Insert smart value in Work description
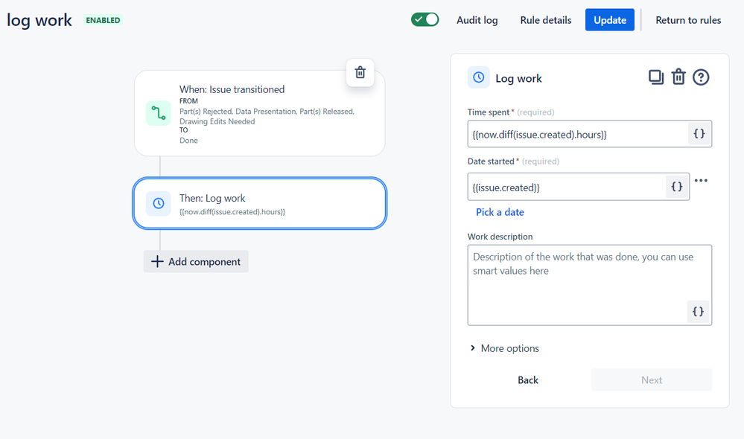Viewport: 744px width, 439px height. tap(698, 312)
